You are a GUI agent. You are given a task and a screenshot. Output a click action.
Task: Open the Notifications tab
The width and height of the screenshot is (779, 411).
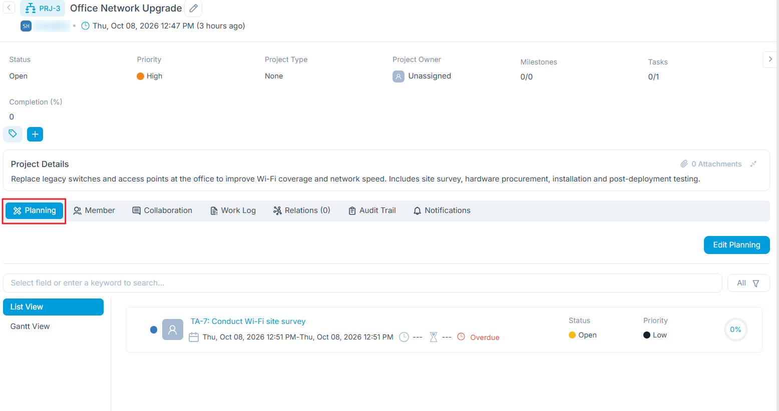pos(442,210)
